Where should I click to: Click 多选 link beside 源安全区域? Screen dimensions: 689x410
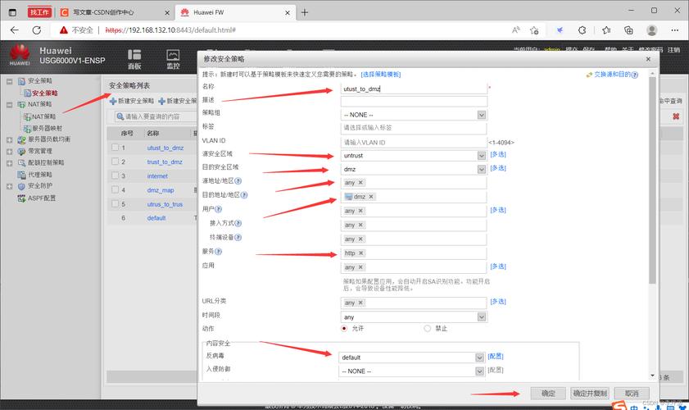[498, 154]
